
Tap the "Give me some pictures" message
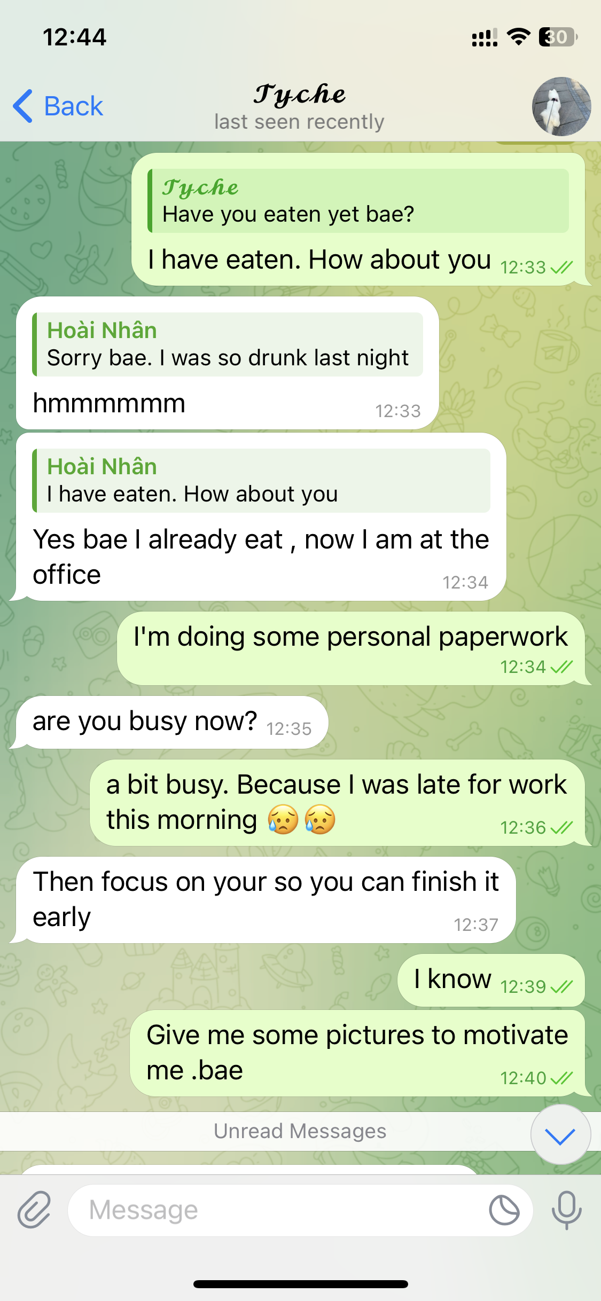pos(357,1053)
